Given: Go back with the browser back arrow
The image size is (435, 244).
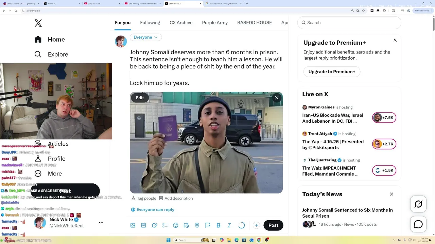Looking at the screenshot, I should pyautogui.click(x=3, y=11).
